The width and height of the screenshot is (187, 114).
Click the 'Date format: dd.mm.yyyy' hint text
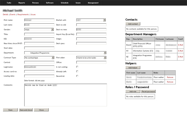[34, 81]
